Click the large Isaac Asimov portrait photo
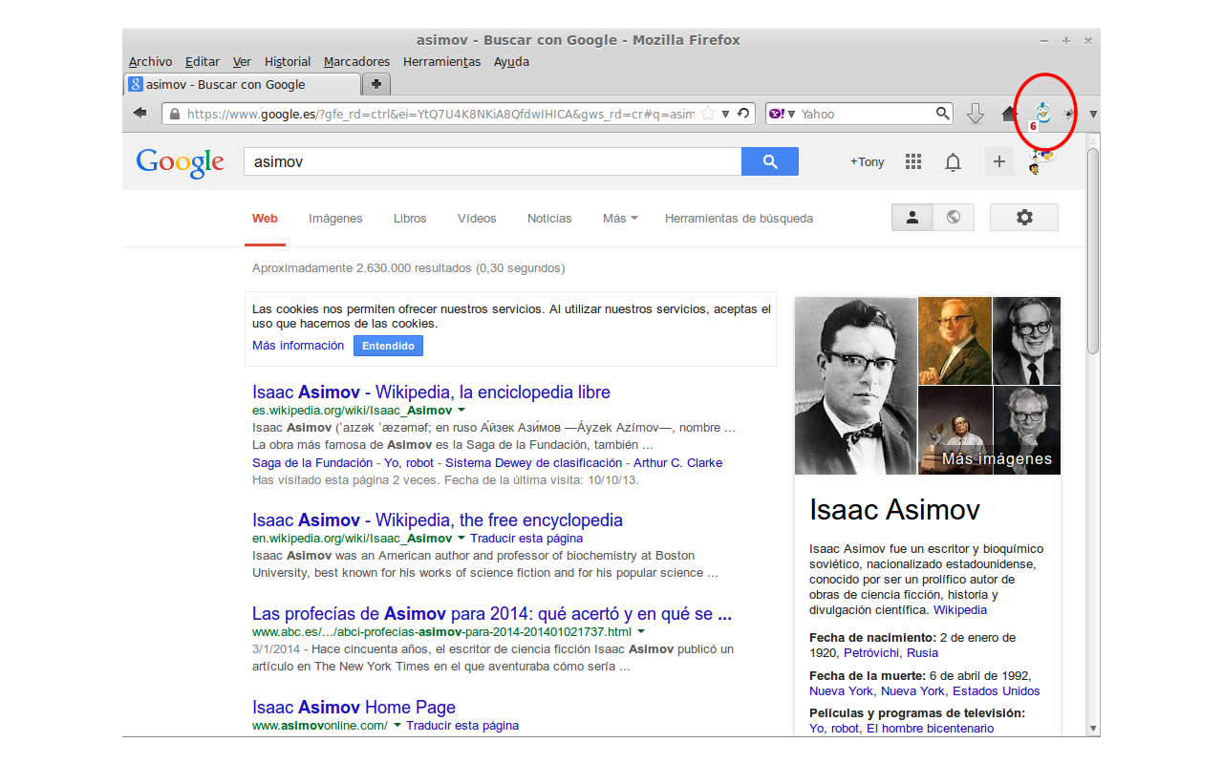Screen dimensions: 1223x764 tap(855, 385)
